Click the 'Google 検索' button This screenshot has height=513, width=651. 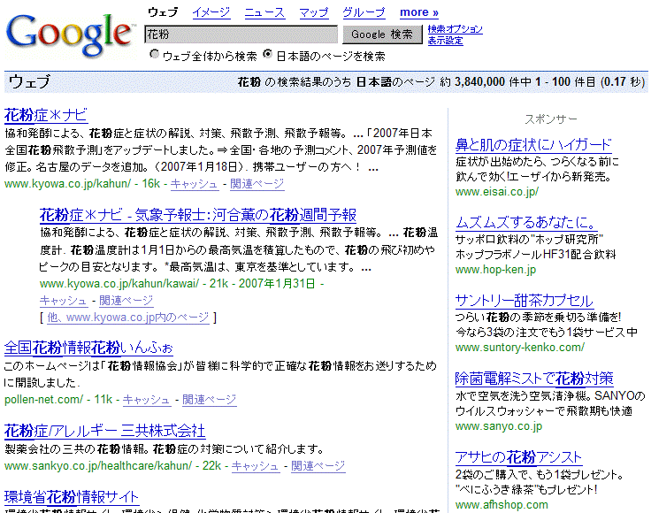382,34
